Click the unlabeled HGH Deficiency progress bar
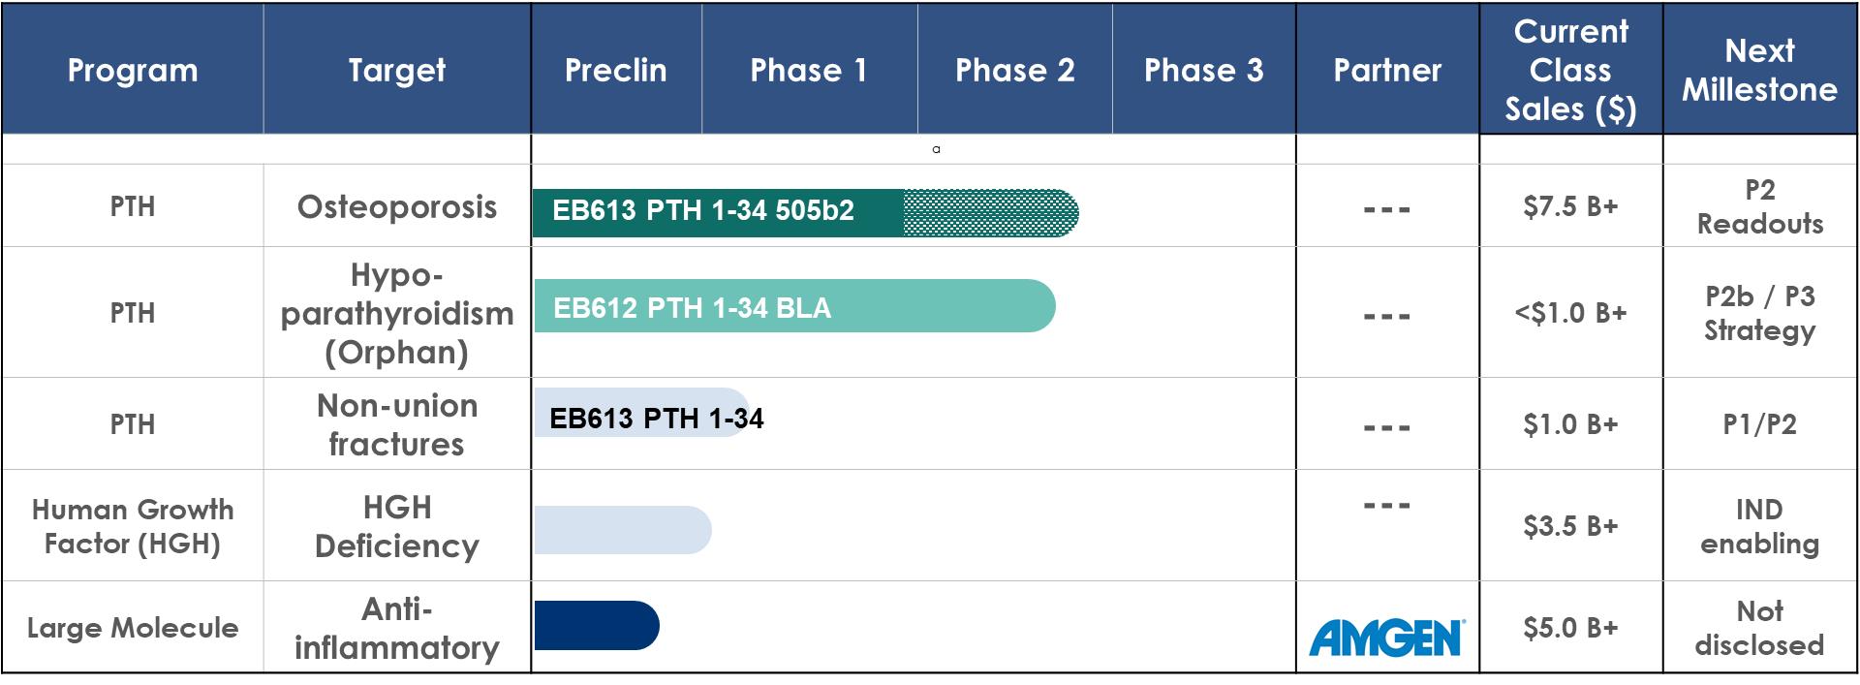The width and height of the screenshot is (1860, 685). 622,530
